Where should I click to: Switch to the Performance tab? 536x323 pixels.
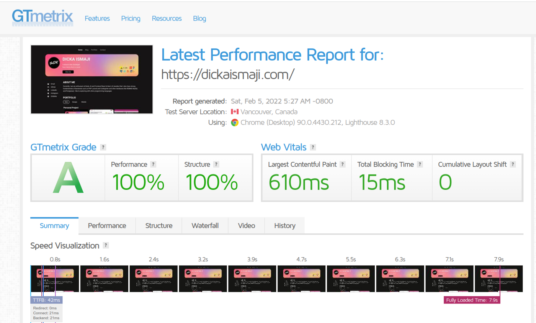pyautogui.click(x=107, y=225)
